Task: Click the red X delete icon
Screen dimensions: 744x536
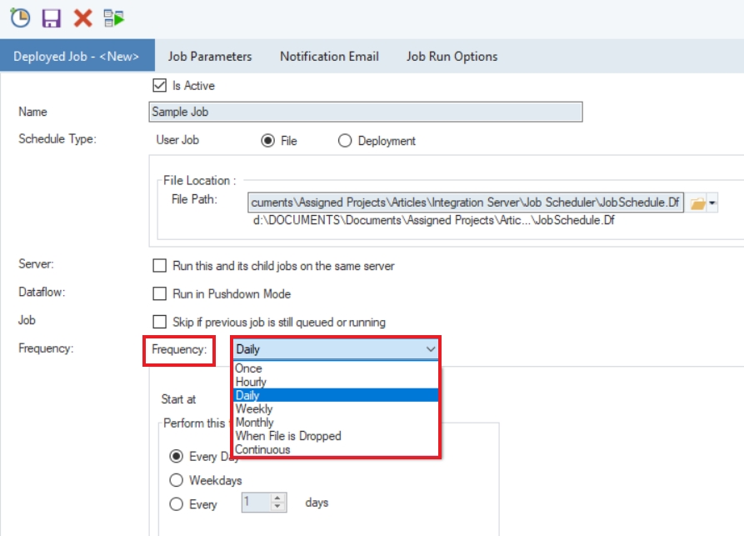Action: 82,18
